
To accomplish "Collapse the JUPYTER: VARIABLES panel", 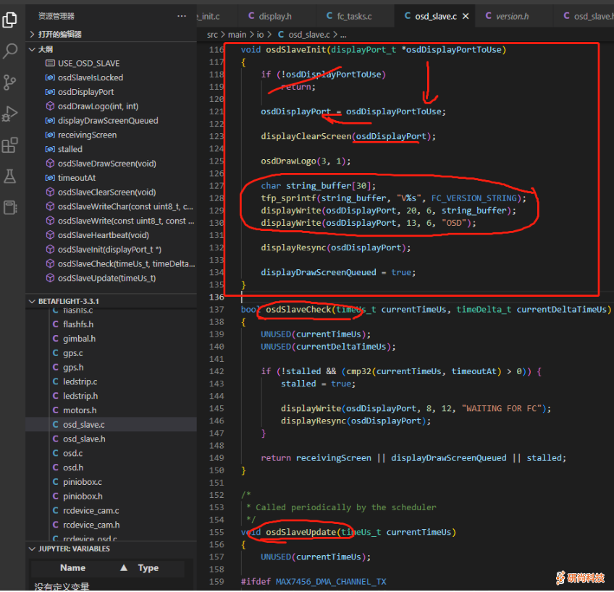I will (70, 549).
